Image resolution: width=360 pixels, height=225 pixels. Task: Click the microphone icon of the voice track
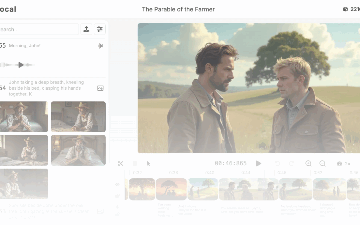pyautogui.click(x=117, y=207)
